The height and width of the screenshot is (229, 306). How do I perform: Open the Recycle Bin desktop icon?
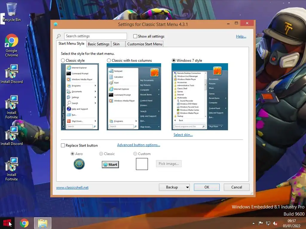pyautogui.click(x=12, y=12)
